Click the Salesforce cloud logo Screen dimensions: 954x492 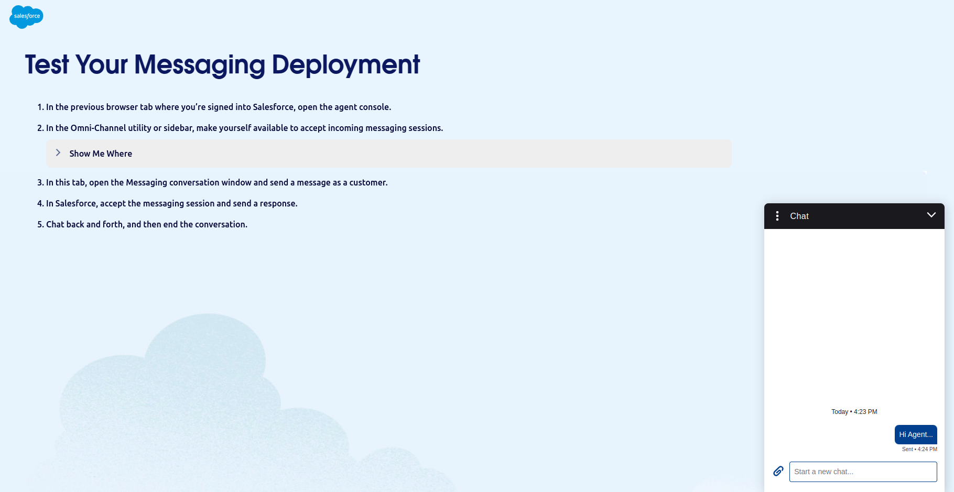tap(26, 17)
